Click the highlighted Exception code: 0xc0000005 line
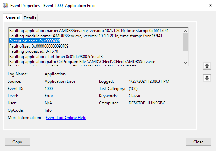 tap(35, 41)
